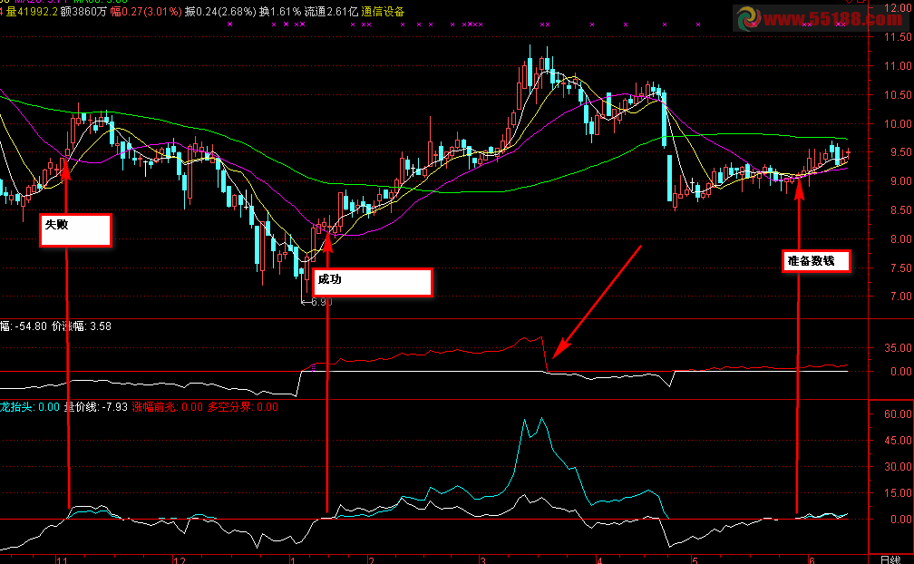Select the 额3860万 turnover amount text

84,12
